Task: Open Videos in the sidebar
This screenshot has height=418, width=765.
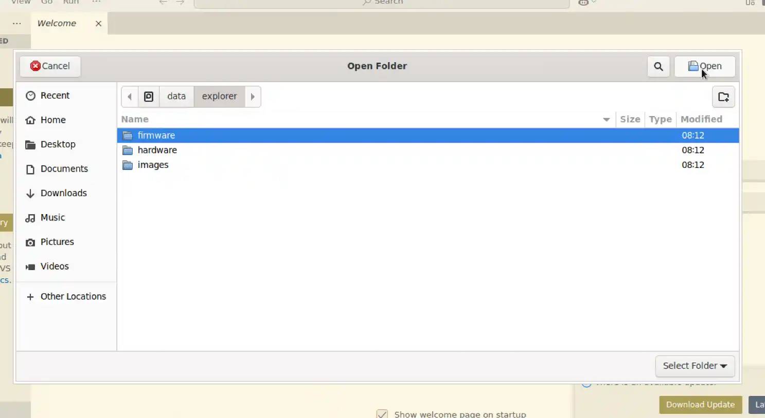Action: tap(66, 267)
